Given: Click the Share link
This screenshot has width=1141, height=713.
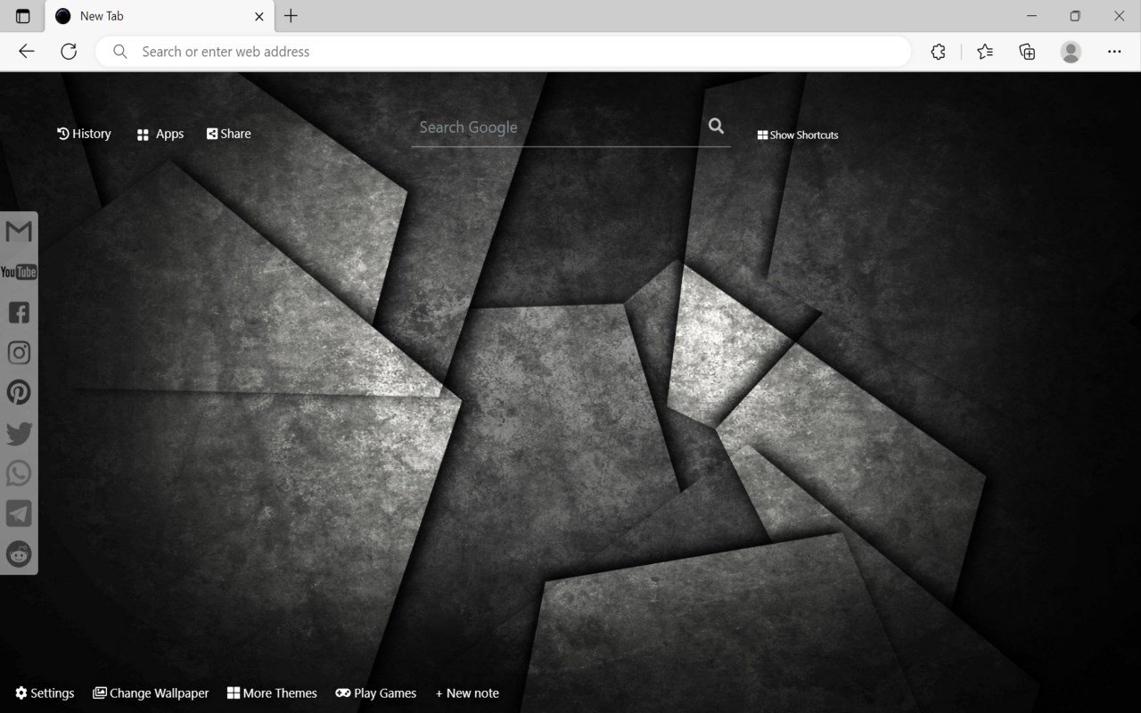Looking at the screenshot, I should click(x=229, y=134).
